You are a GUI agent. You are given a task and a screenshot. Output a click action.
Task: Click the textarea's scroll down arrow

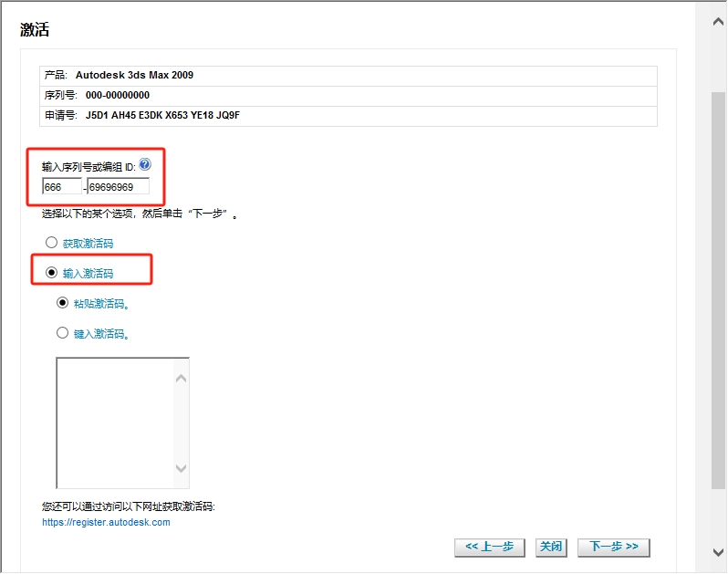pyautogui.click(x=181, y=468)
